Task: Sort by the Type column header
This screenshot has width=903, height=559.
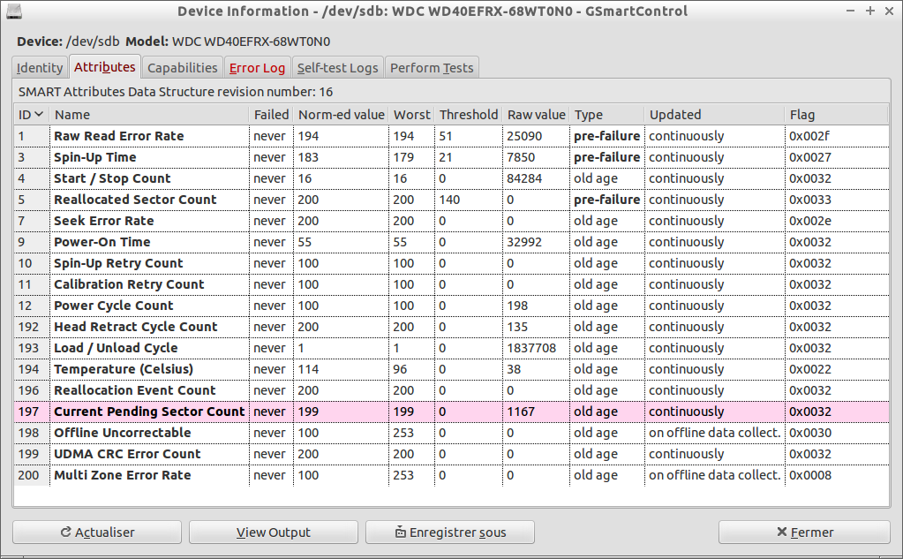Action: [x=607, y=115]
